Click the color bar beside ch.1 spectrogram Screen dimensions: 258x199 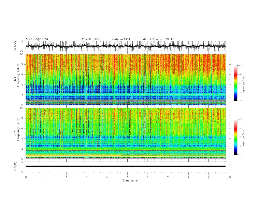click(236, 83)
